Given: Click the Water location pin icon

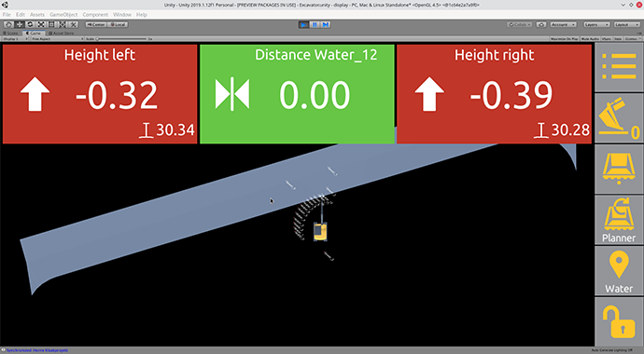Looking at the screenshot, I should [x=619, y=271].
